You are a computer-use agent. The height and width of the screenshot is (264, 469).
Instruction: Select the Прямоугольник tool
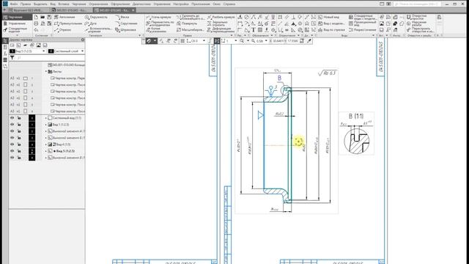68,23
